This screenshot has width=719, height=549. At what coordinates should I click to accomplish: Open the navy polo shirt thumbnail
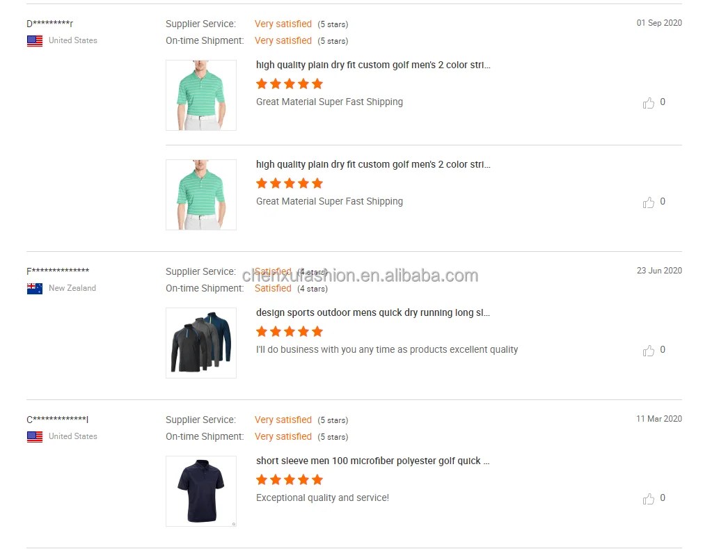tap(201, 491)
